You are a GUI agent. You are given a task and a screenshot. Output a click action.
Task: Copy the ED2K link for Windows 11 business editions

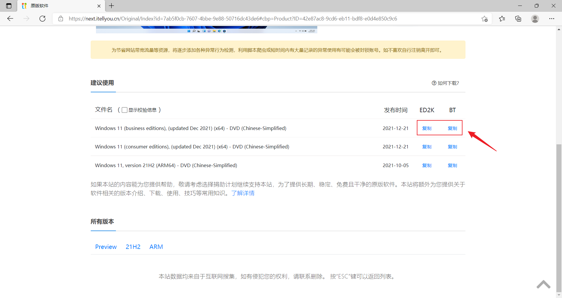427,128
